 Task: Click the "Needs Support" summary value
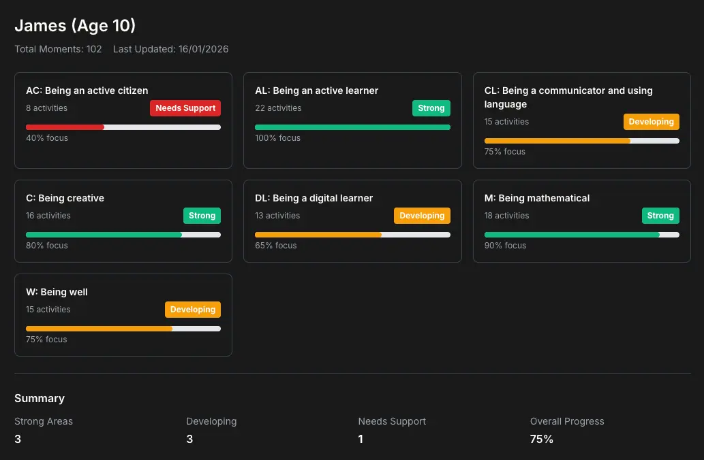[x=361, y=439]
